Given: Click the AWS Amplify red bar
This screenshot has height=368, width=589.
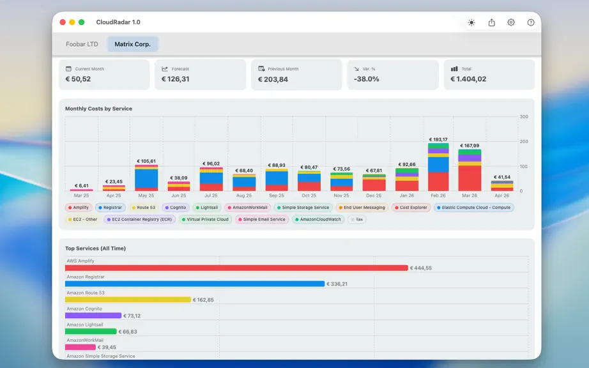Looking at the screenshot, I should [236, 268].
